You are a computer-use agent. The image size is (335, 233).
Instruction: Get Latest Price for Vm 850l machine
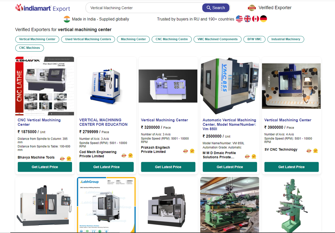[x=230, y=167]
